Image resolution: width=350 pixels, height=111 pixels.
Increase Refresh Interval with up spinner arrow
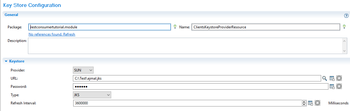coord(304,102)
